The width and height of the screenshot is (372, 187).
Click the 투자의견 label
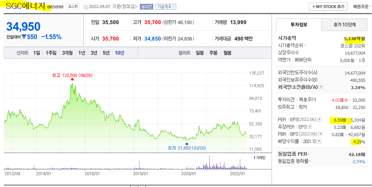click(286, 100)
